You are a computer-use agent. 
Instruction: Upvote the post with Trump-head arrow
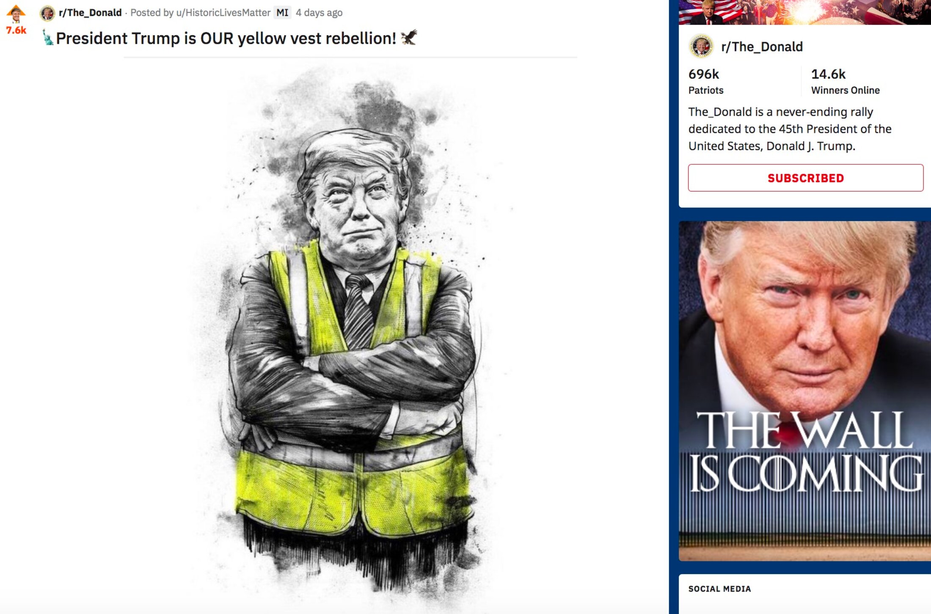[x=16, y=14]
